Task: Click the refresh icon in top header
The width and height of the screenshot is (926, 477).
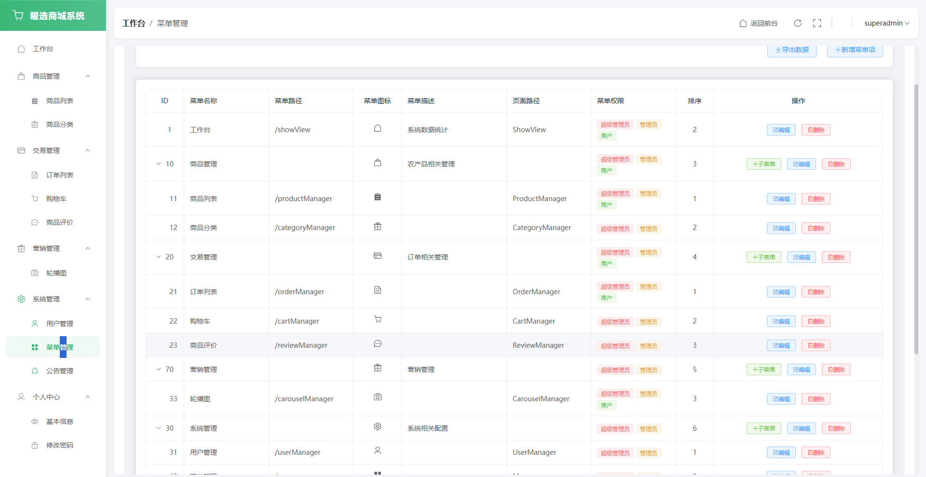Action: [798, 23]
